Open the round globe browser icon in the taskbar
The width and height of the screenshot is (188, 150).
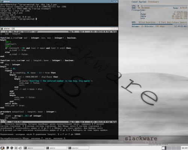coord(12,148)
